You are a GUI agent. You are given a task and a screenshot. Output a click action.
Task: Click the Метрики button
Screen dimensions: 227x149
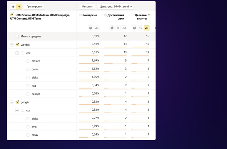[87, 6]
